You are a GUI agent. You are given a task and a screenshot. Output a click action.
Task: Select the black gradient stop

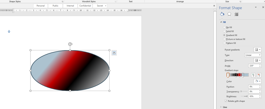click(x=236, y=75)
